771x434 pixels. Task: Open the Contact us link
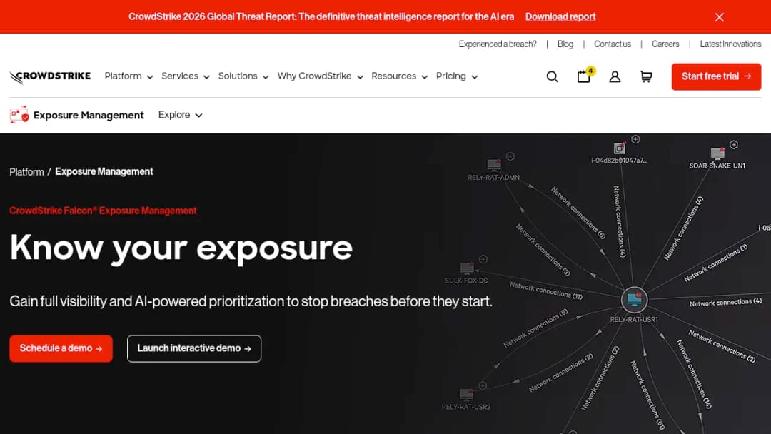(613, 44)
